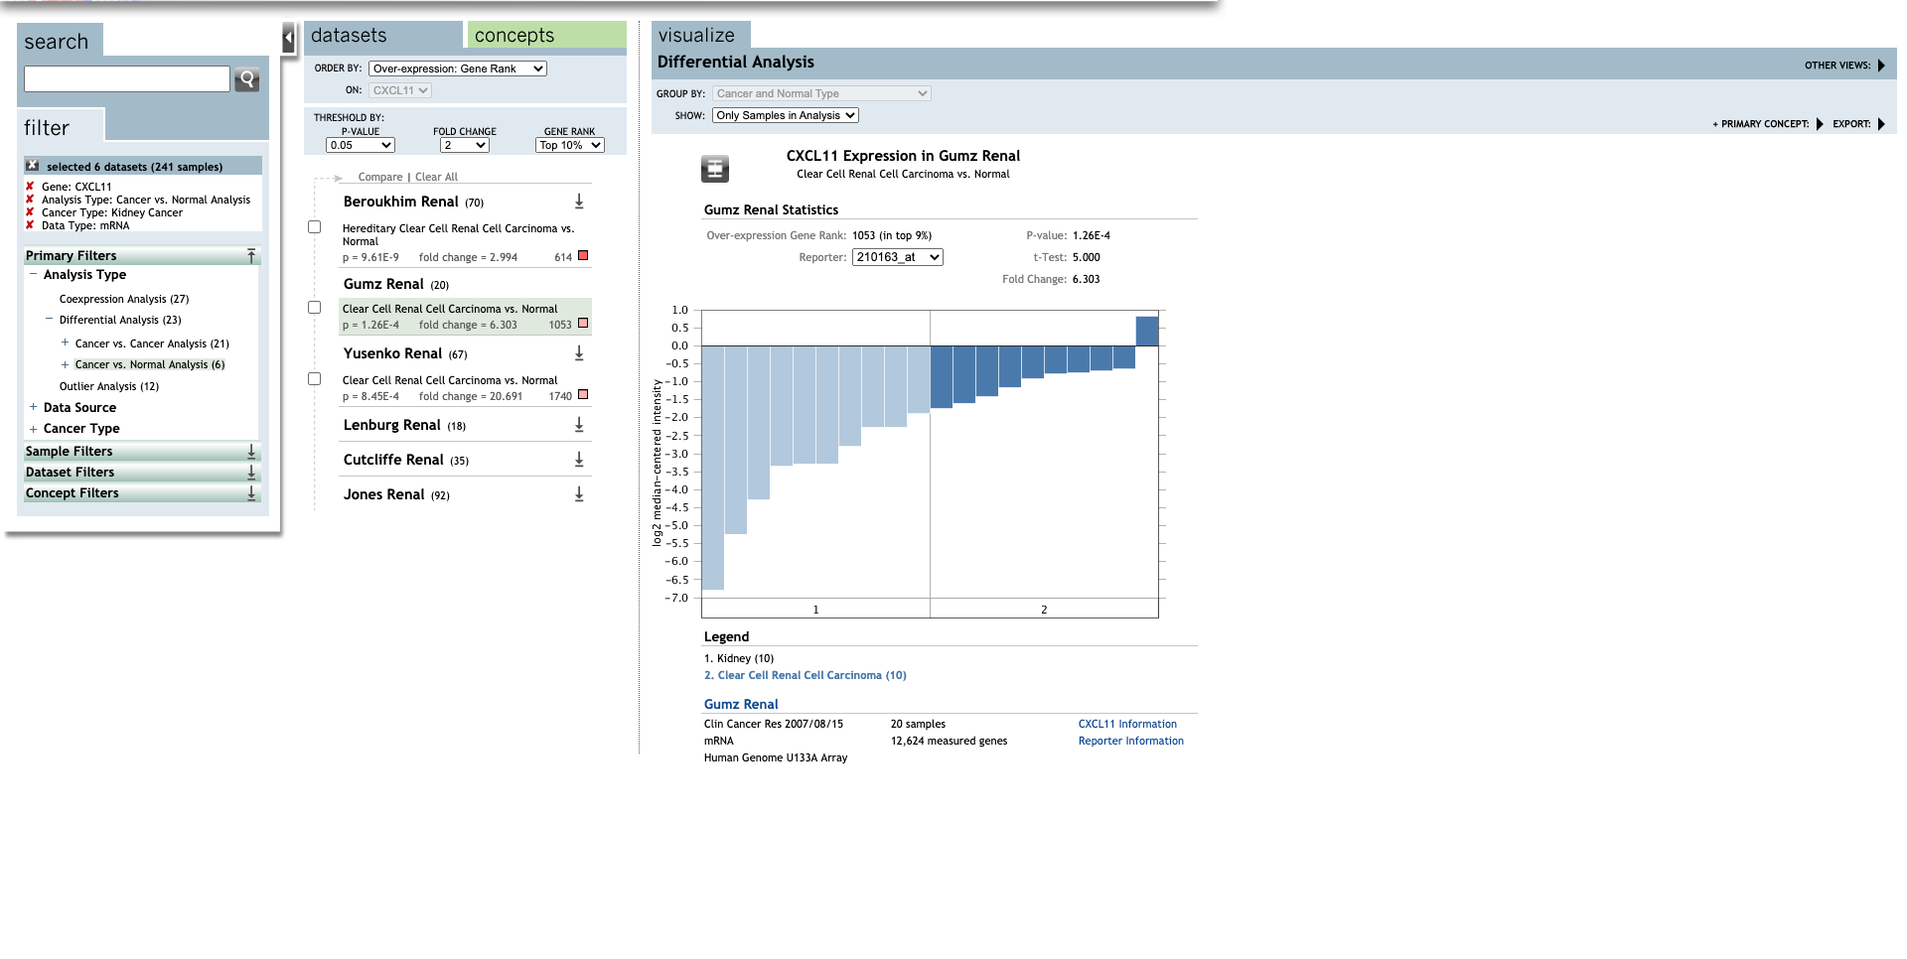Open Export arrow
1907x959 pixels.
click(x=1881, y=124)
